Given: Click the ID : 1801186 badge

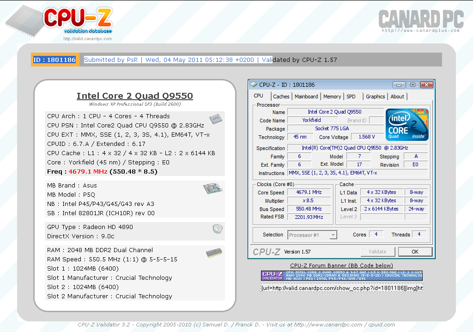Looking at the screenshot, I should tap(55, 60).
